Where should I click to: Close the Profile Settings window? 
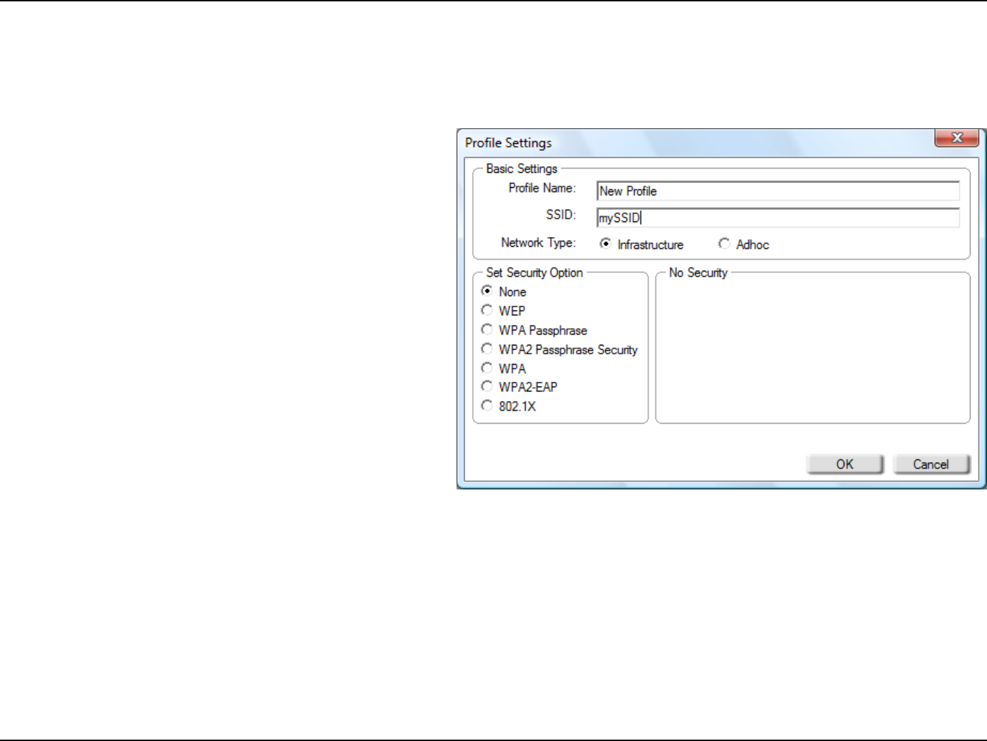[958, 138]
